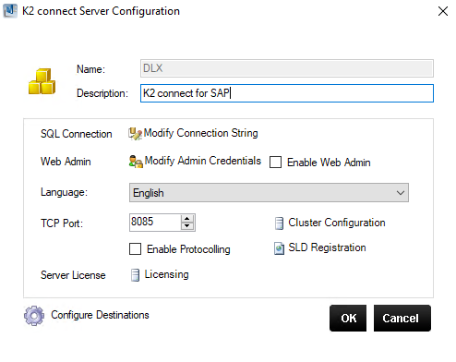Click the Licensing server icon

tap(135, 275)
